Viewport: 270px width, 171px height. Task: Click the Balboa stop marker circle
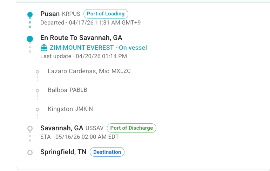click(37, 90)
